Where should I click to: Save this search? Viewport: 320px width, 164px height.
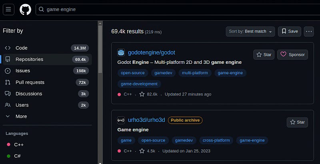(x=290, y=32)
